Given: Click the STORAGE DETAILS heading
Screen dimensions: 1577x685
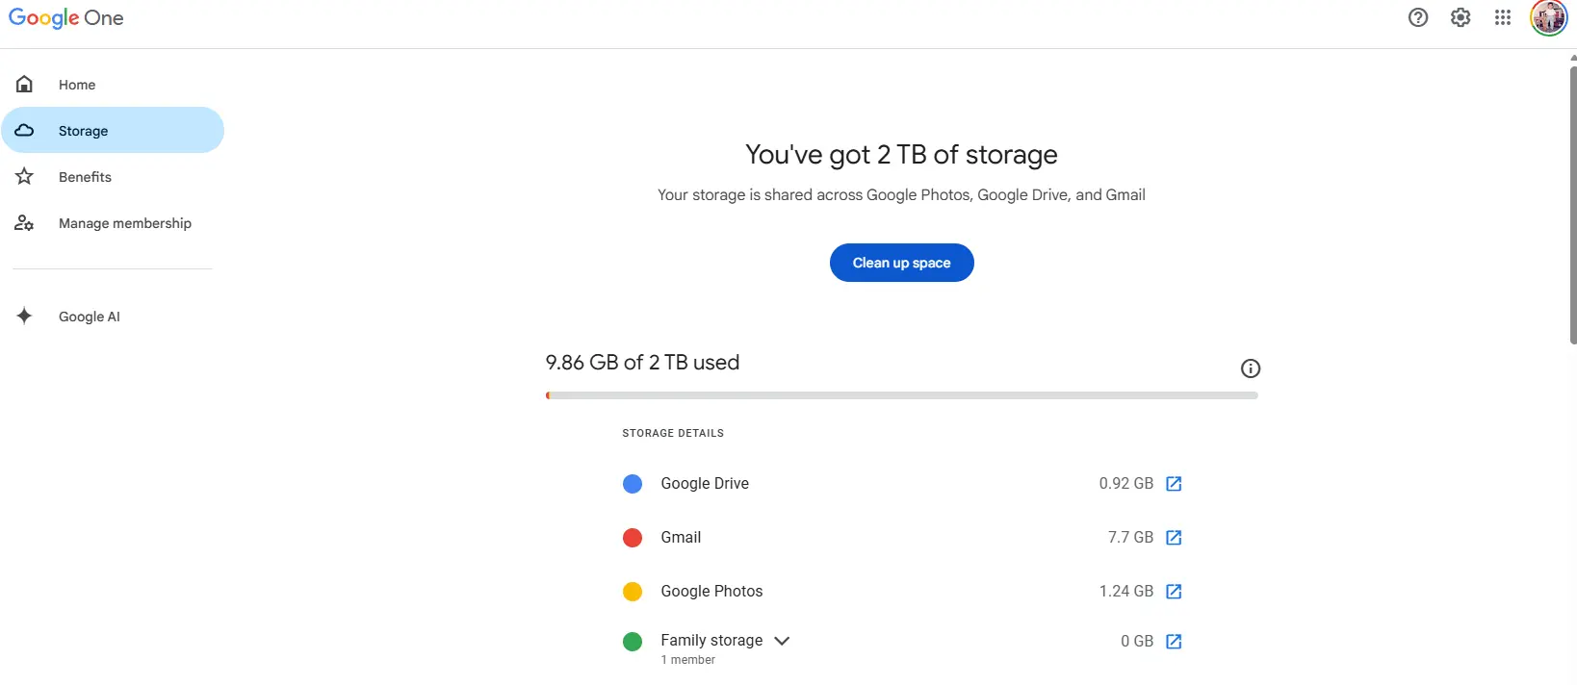Looking at the screenshot, I should (673, 433).
